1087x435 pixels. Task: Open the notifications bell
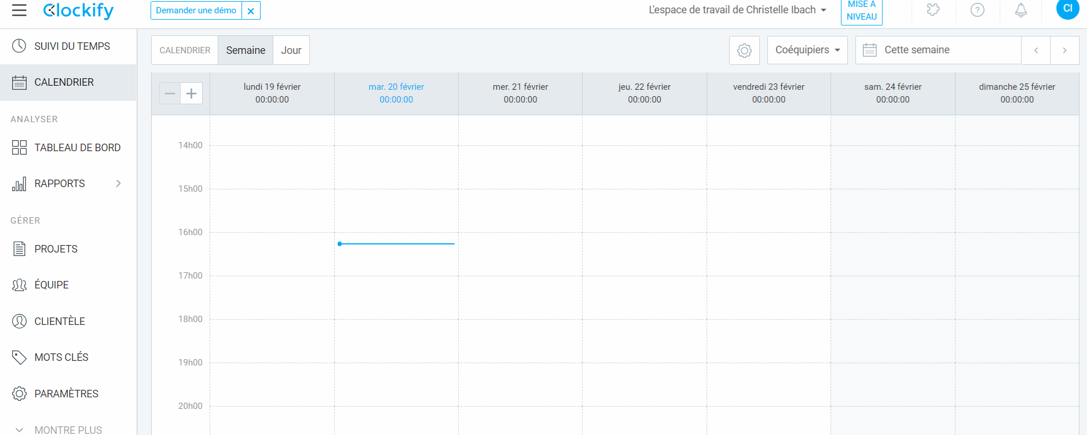1021,10
